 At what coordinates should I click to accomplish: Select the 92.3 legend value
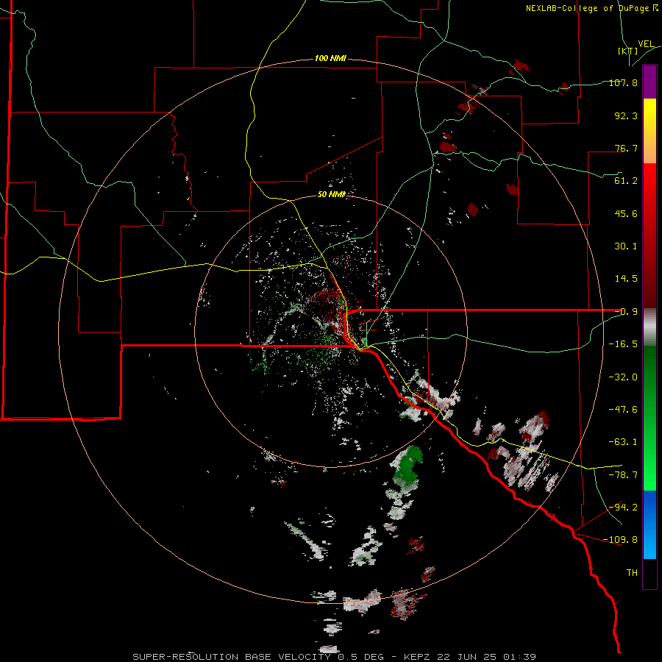tap(626, 115)
